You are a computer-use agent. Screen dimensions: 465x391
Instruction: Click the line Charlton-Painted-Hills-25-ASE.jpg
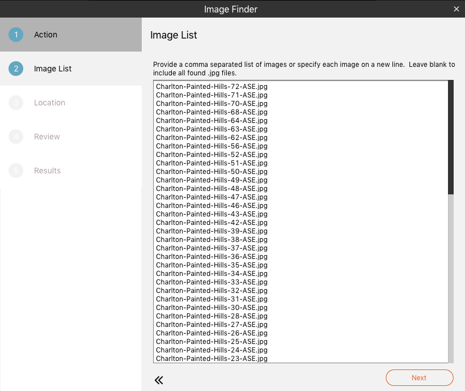tap(212, 342)
